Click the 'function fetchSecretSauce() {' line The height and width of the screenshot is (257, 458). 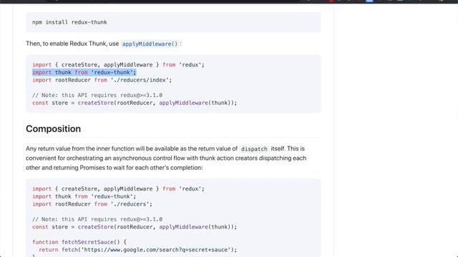click(79, 242)
